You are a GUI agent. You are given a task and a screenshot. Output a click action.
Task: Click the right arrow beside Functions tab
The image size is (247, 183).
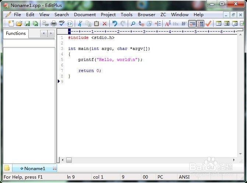point(51,33)
